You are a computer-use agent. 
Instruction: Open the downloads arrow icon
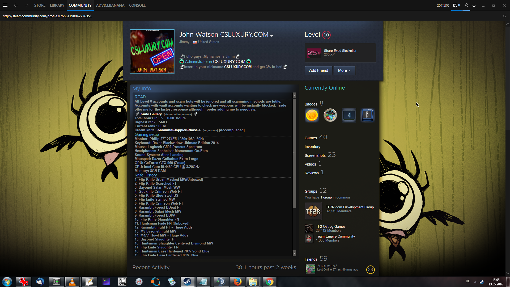coord(474,5)
